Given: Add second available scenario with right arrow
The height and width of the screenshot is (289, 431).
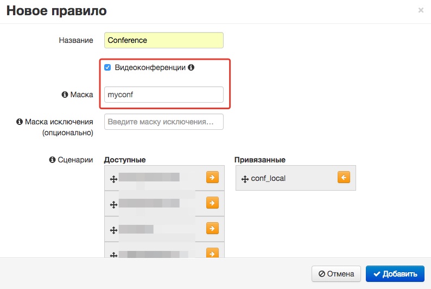Looking at the screenshot, I should click(x=212, y=203).
